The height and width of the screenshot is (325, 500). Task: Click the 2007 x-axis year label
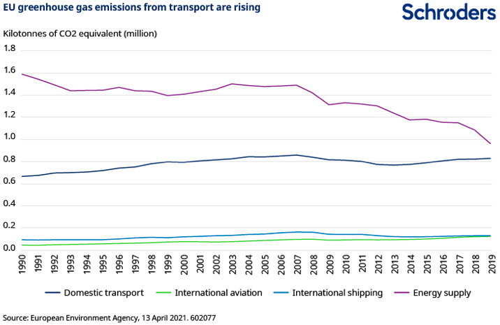297,264
